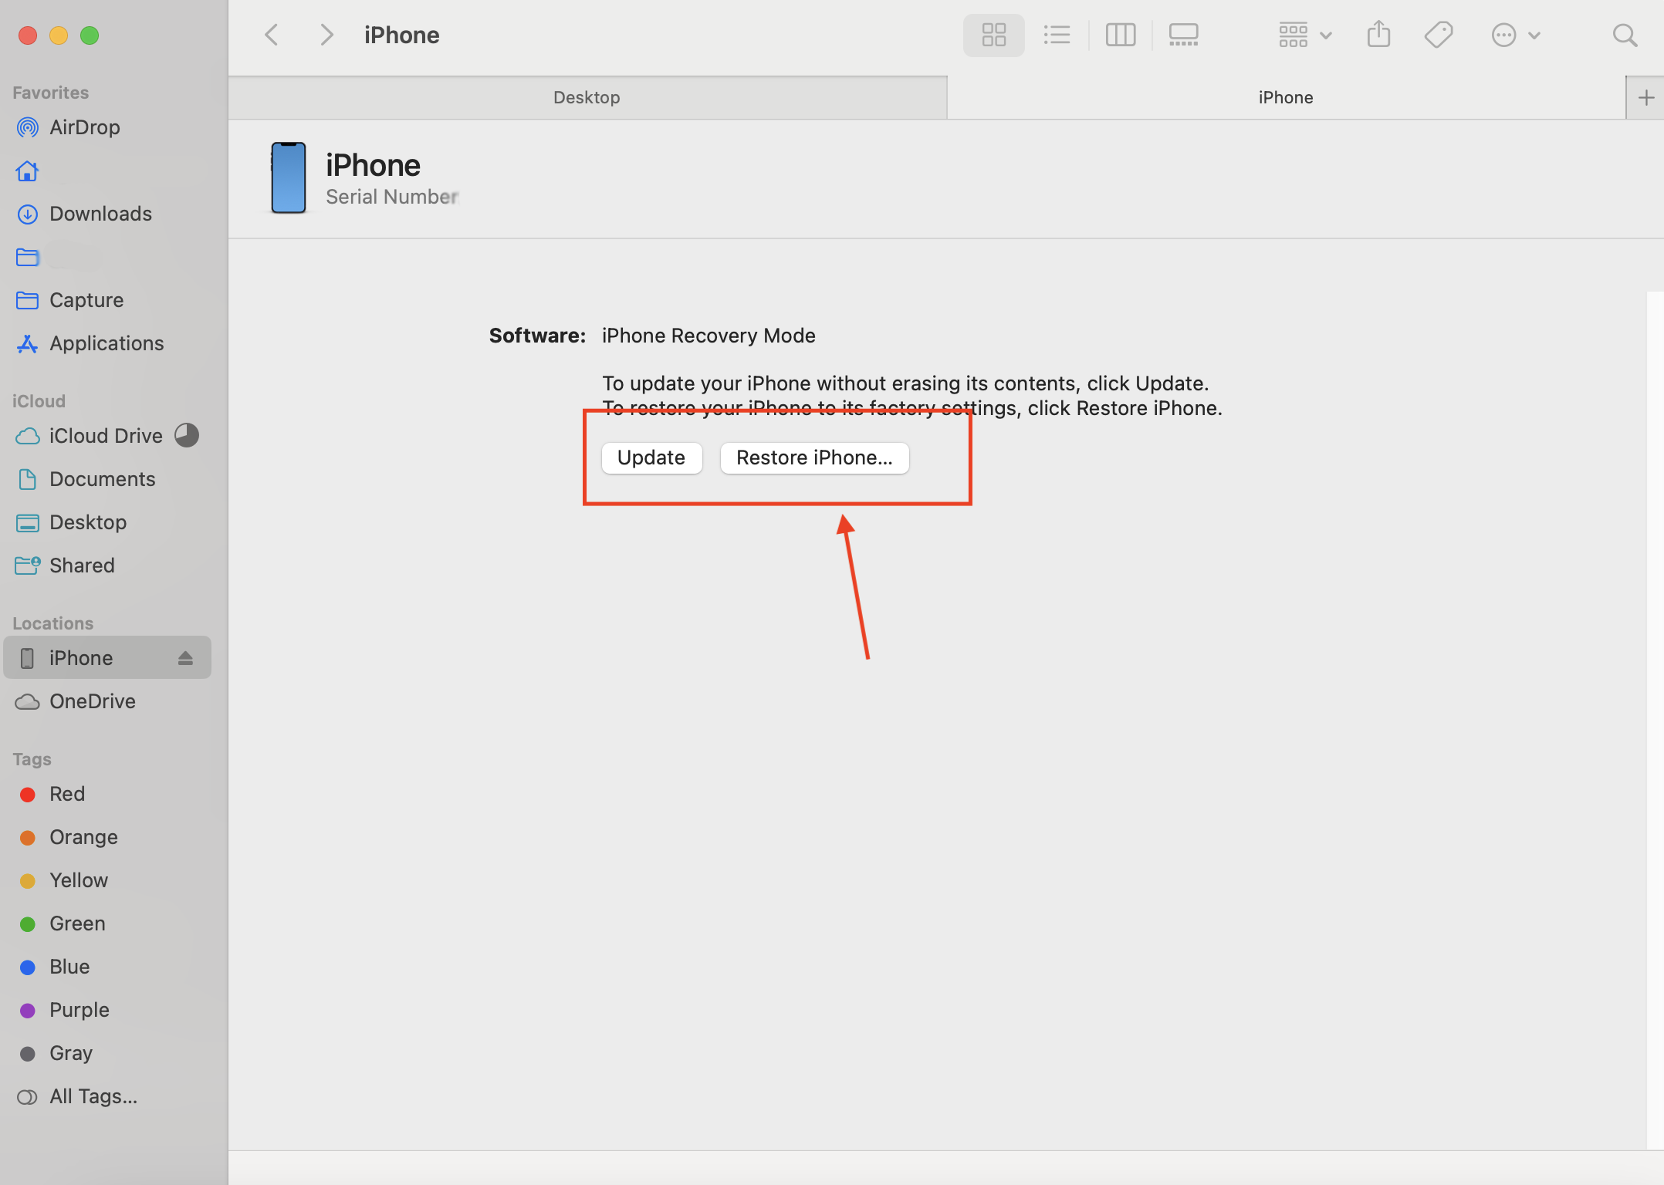Open Documents in the sidebar

(107, 479)
